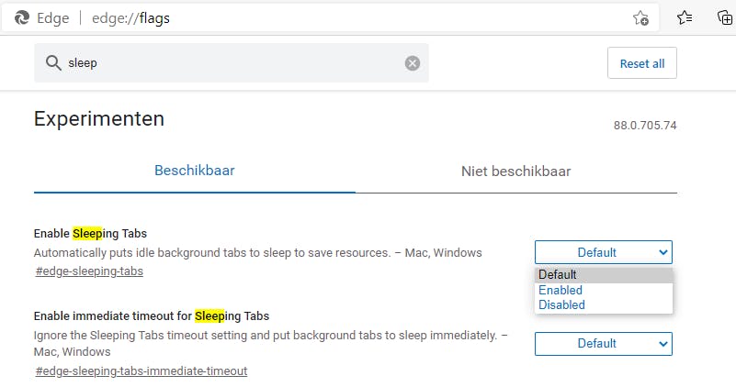Click the Edge logo icon in address bar
The width and height of the screenshot is (736, 387).
click(x=22, y=17)
